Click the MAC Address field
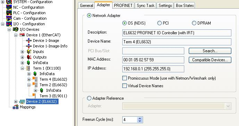Image resolution: width=239 pixels, height=126 pixels. 153,60
